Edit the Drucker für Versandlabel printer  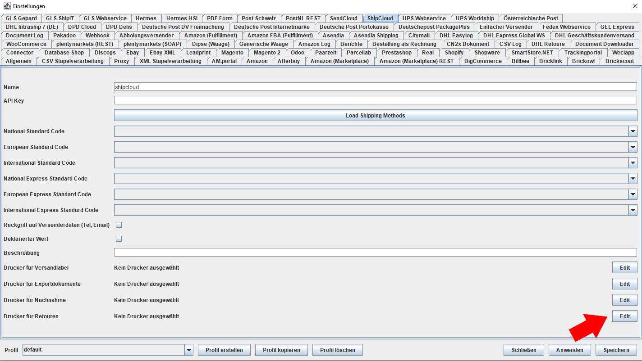[624, 267]
